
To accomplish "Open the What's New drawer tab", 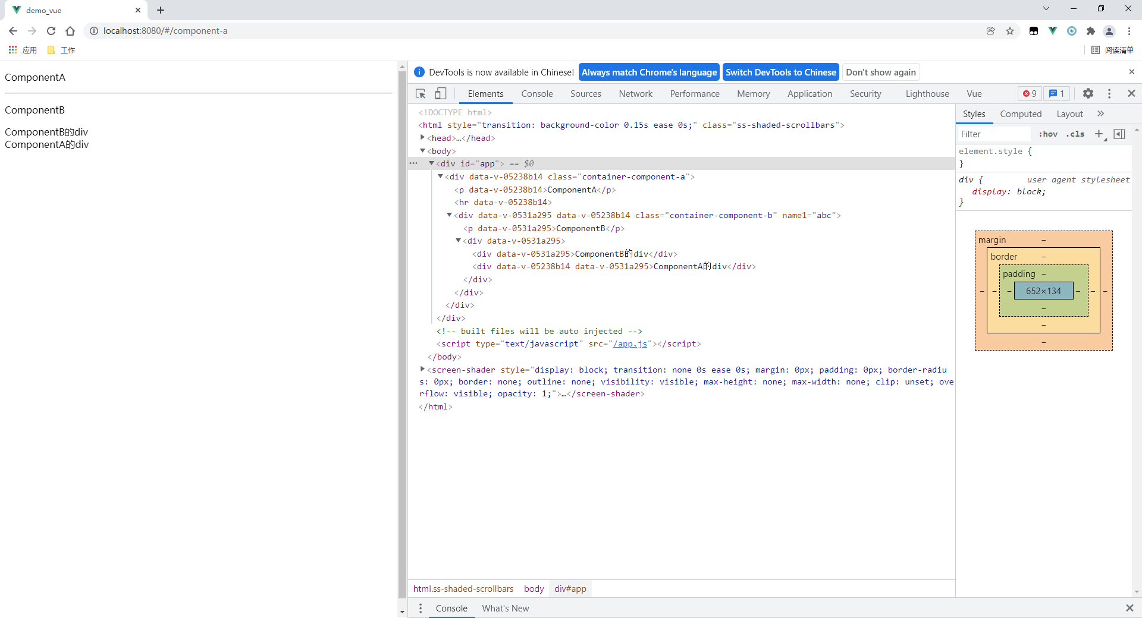I will pyautogui.click(x=505, y=608).
